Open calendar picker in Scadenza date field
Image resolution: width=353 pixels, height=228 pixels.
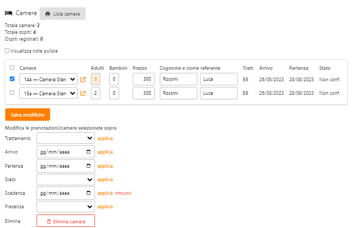coord(88,193)
